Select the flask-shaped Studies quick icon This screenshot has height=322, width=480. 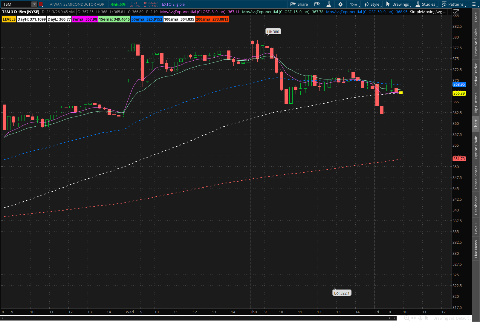point(328,4)
